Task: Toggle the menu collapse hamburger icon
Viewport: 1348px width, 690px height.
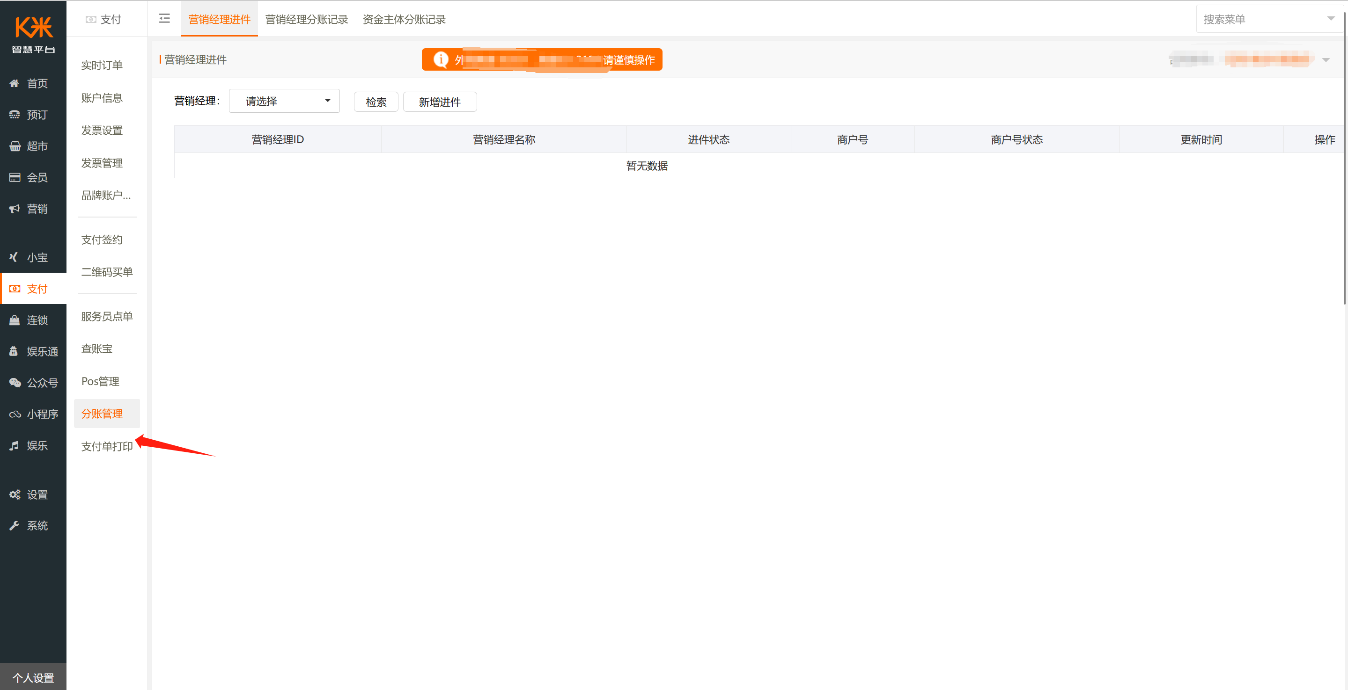Action: (x=164, y=19)
